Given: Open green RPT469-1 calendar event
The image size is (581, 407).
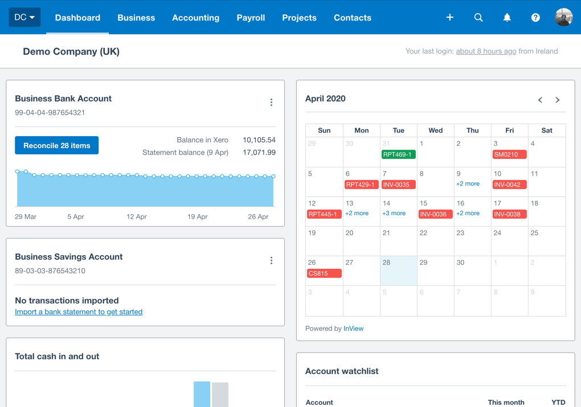Looking at the screenshot, I should pyautogui.click(x=398, y=155).
